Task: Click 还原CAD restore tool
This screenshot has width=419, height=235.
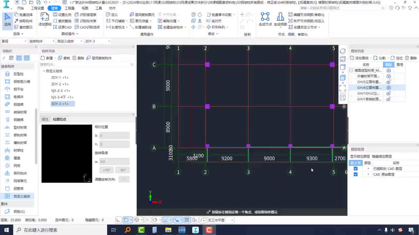Action: click(62, 27)
